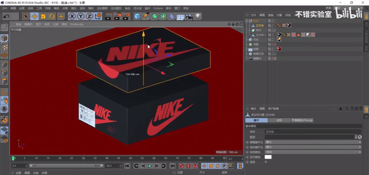Render to Picture Viewer
The height and width of the screenshot is (175, 369).
117,17
